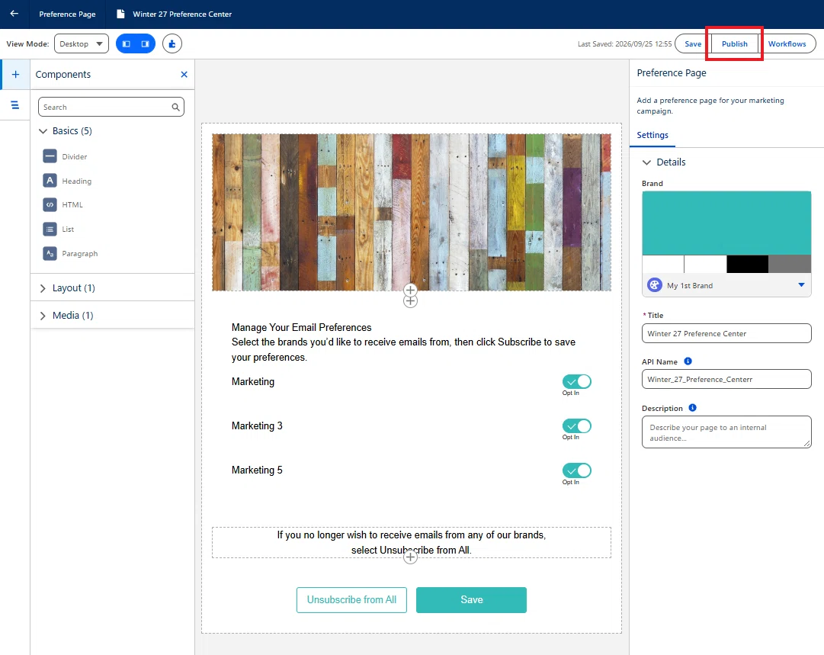Open the components plus tab in the sidebar

click(15, 75)
